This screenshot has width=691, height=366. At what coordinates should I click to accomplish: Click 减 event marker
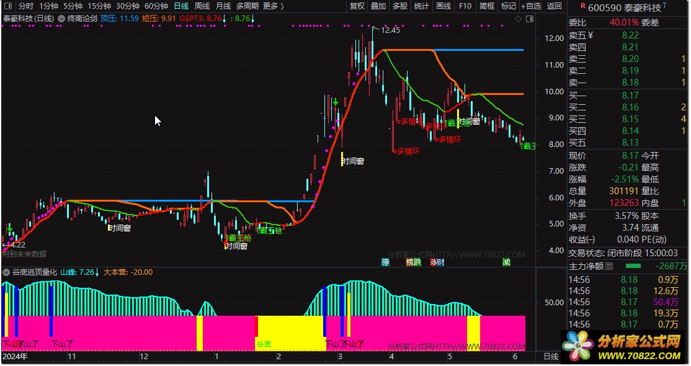tap(506, 262)
